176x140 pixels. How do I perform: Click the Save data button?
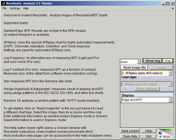click(x=130, y=136)
